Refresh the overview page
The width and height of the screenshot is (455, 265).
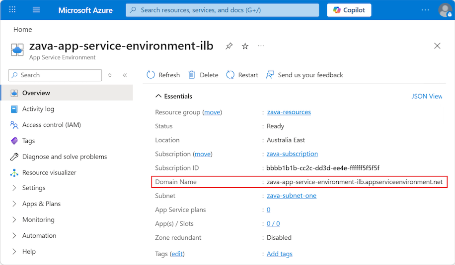pyautogui.click(x=163, y=75)
